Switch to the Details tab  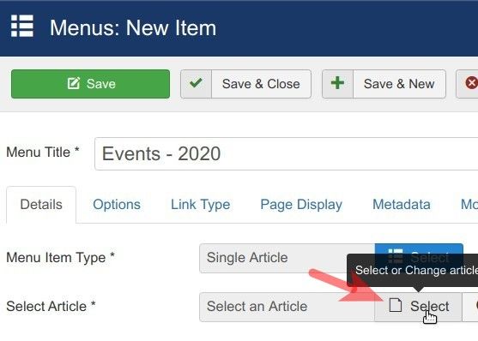41,205
